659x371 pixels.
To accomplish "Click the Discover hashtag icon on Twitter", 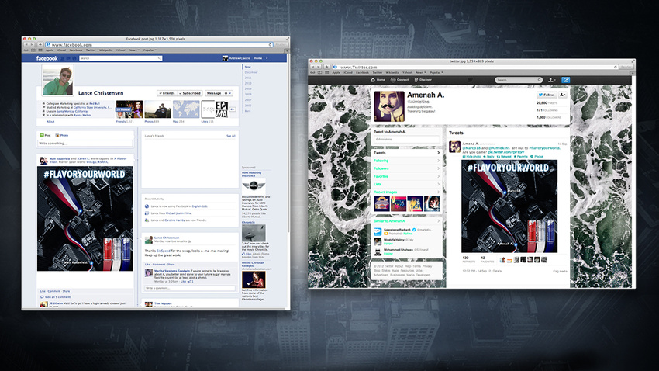I will tap(416, 79).
